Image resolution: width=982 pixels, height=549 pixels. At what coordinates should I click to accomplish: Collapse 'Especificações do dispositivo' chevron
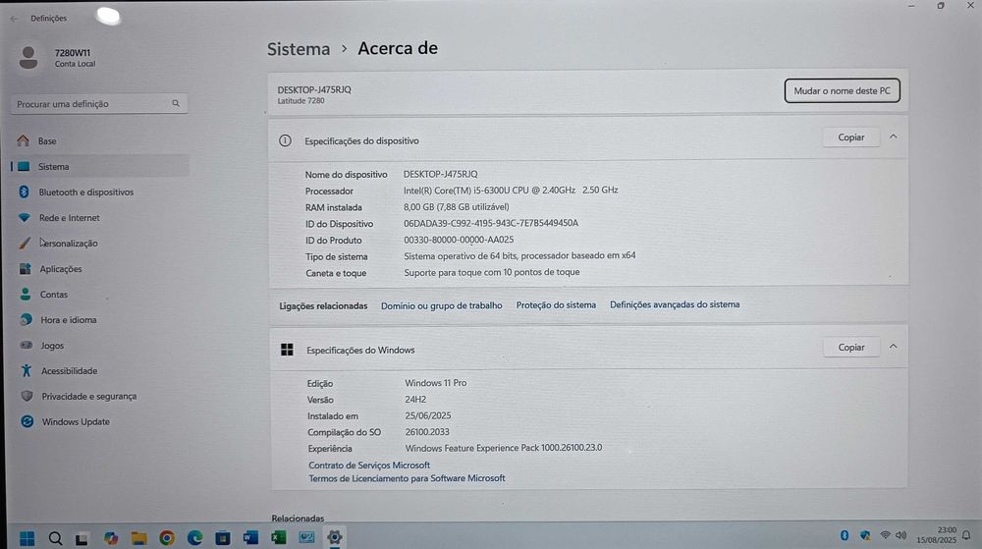click(x=894, y=137)
